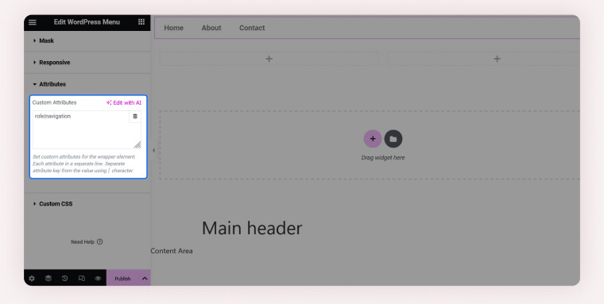Click the left column plus icon

point(269,59)
